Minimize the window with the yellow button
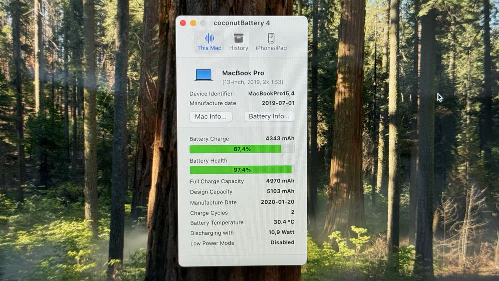The width and height of the screenshot is (499, 281). coord(193,23)
